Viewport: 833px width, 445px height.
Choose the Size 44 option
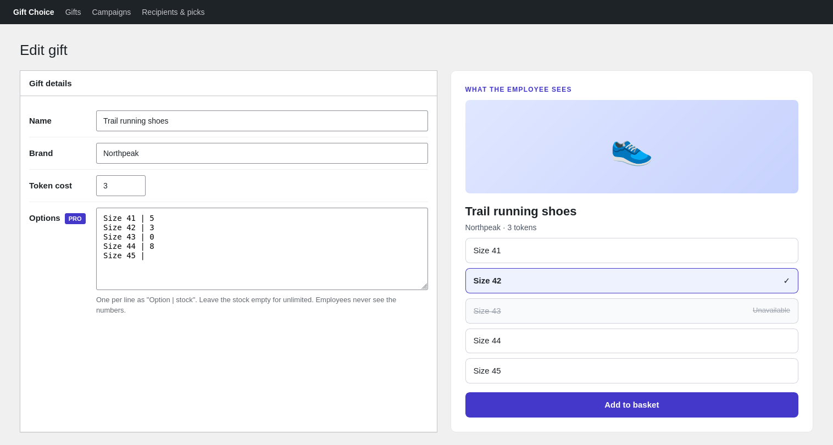[x=631, y=341]
